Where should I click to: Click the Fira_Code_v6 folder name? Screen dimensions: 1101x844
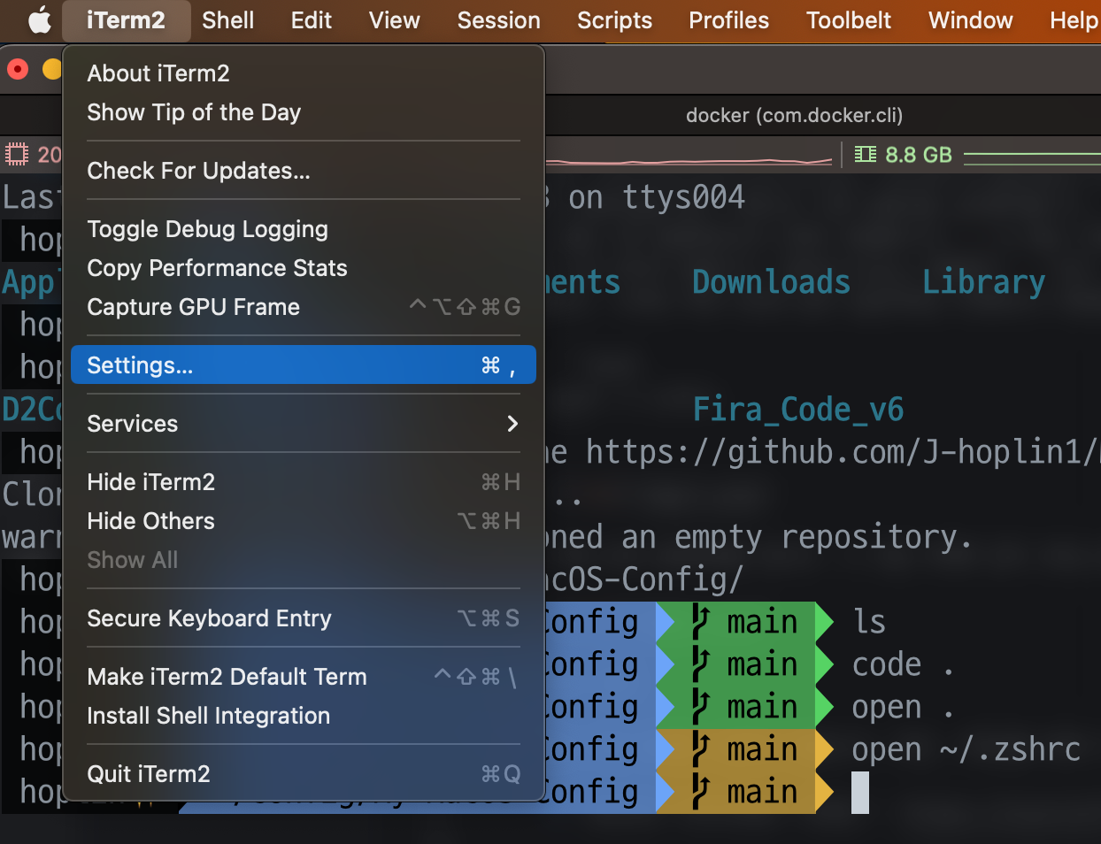coord(797,410)
